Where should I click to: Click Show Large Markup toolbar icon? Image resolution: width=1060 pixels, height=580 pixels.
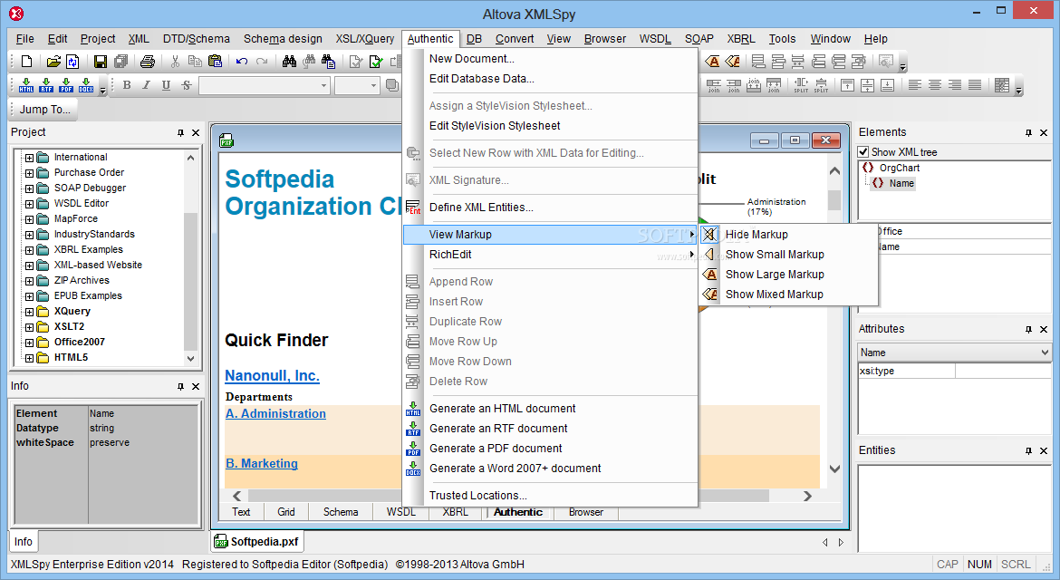tap(712, 62)
